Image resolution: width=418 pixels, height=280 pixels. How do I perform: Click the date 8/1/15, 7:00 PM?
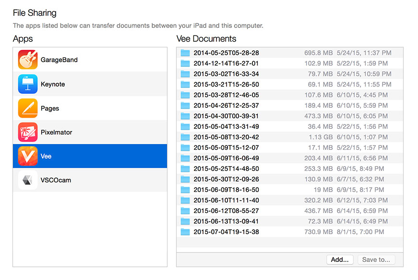[360, 232]
